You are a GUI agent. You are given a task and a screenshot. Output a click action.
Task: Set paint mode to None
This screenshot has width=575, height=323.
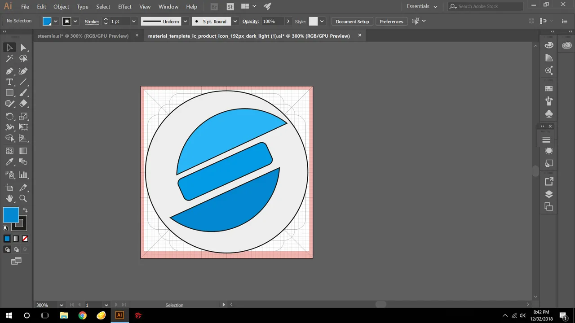(25, 239)
